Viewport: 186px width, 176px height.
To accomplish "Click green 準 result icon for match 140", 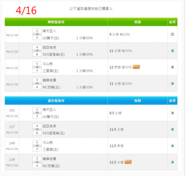I will point(172,146).
